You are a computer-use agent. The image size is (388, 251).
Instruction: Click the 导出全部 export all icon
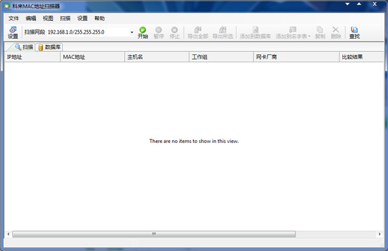tap(198, 33)
